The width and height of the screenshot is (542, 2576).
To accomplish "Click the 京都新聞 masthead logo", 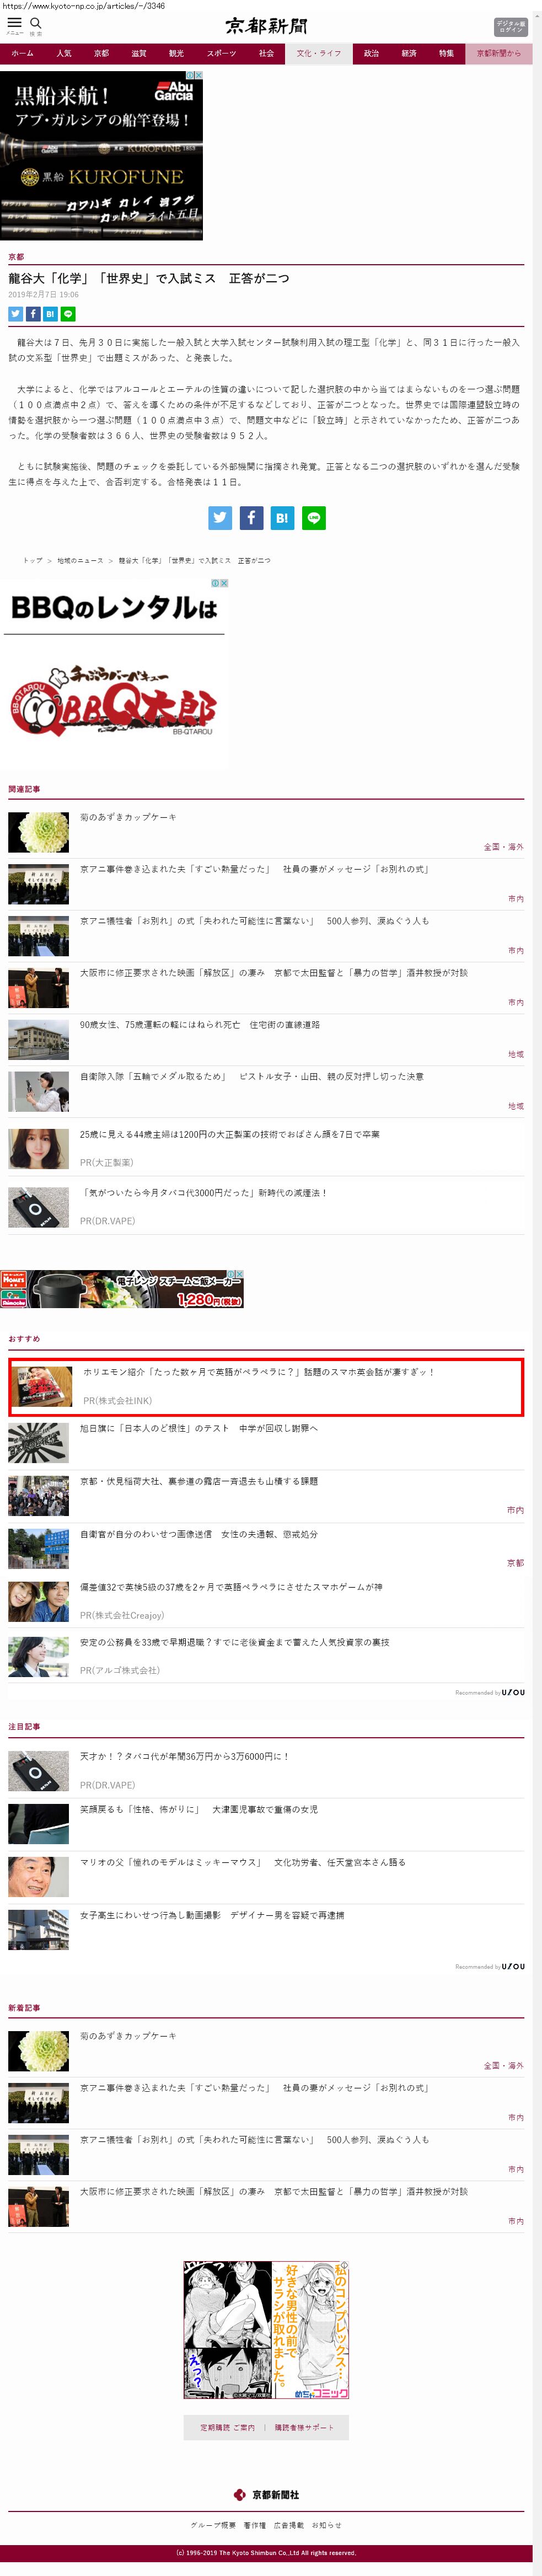I will [266, 26].
